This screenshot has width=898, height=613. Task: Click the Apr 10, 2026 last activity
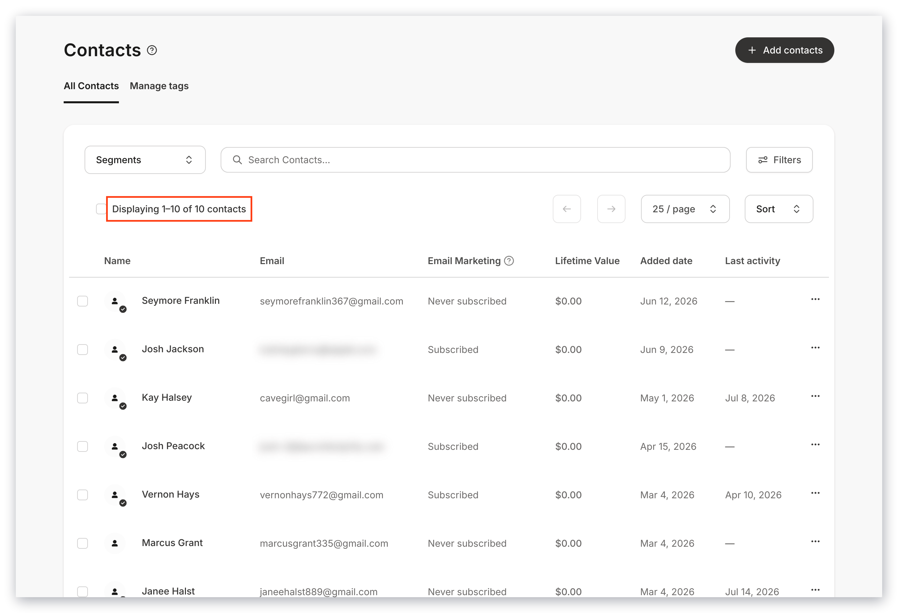[753, 495]
